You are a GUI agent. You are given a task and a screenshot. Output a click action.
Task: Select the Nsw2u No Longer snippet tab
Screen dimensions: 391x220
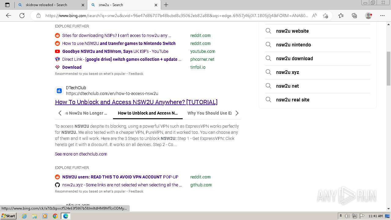[x=86, y=113]
